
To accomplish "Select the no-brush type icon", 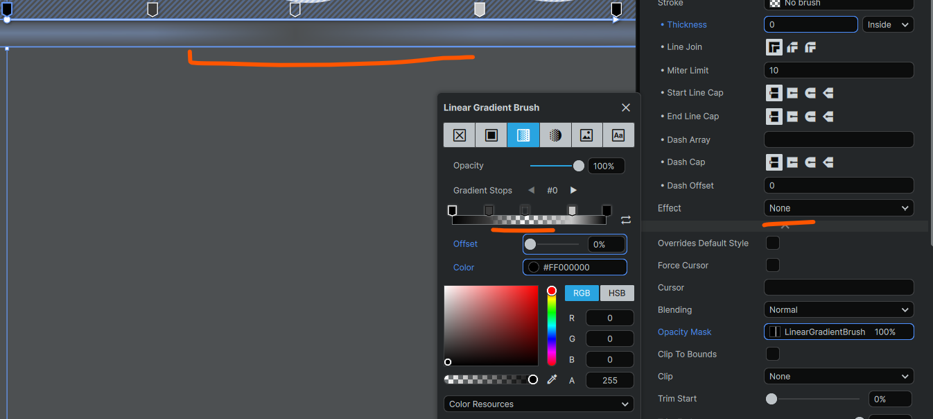I will [x=460, y=135].
